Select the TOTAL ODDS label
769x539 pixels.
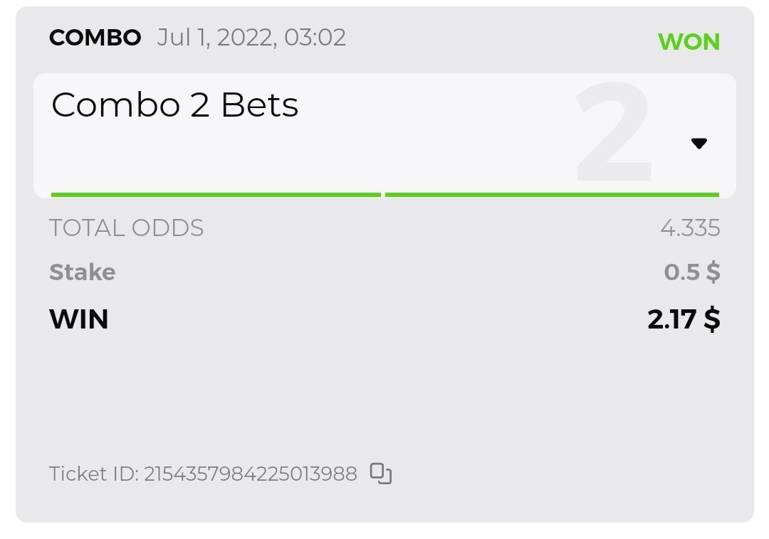coord(126,228)
